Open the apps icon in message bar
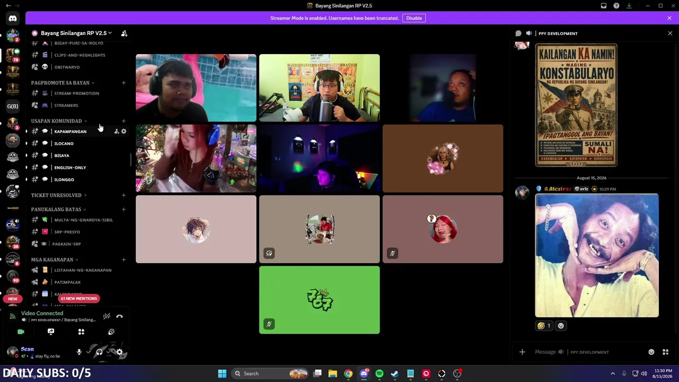Viewport: 679px width, 382px height. click(x=665, y=352)
